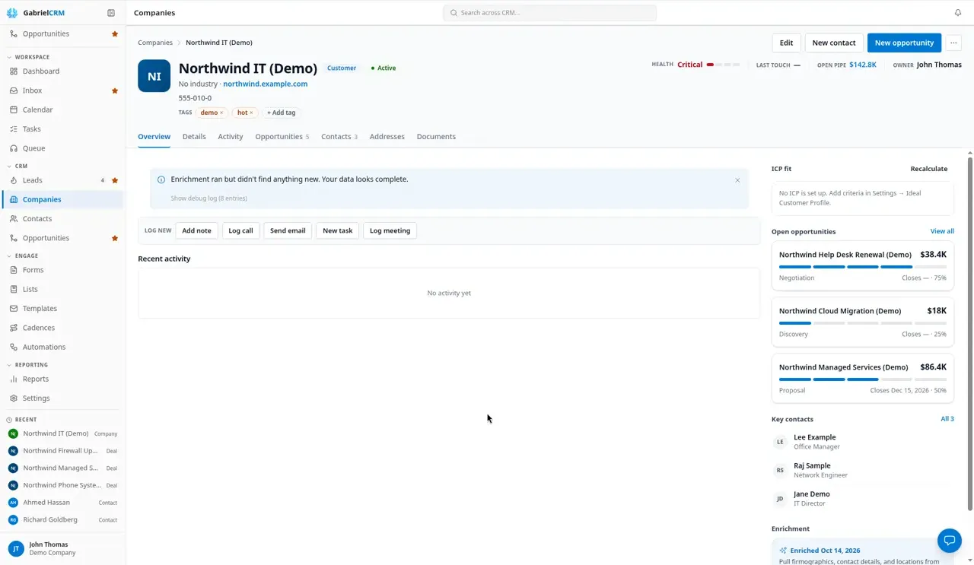Image resolution: width=974 pixels, height=565 pixels.
Task: Click the Settings gear icon
Action: [x=14, y=398]
